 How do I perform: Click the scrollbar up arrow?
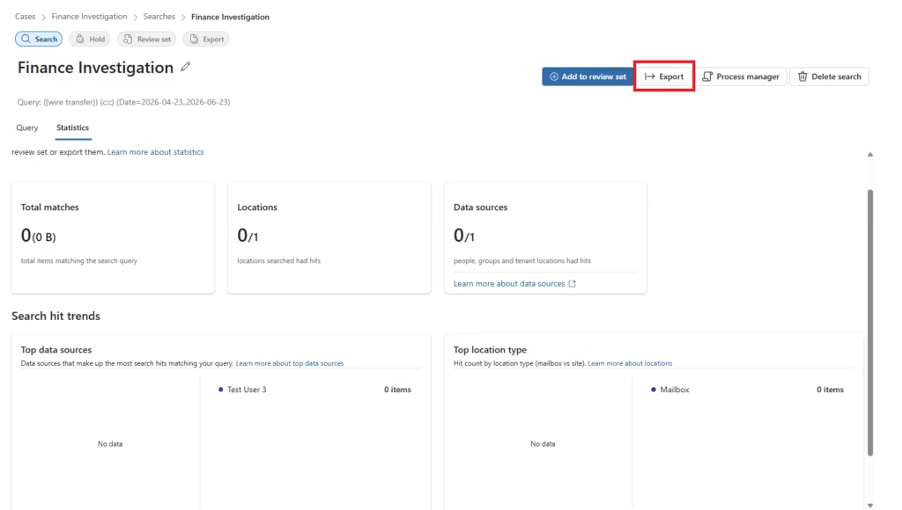[869, 155]
